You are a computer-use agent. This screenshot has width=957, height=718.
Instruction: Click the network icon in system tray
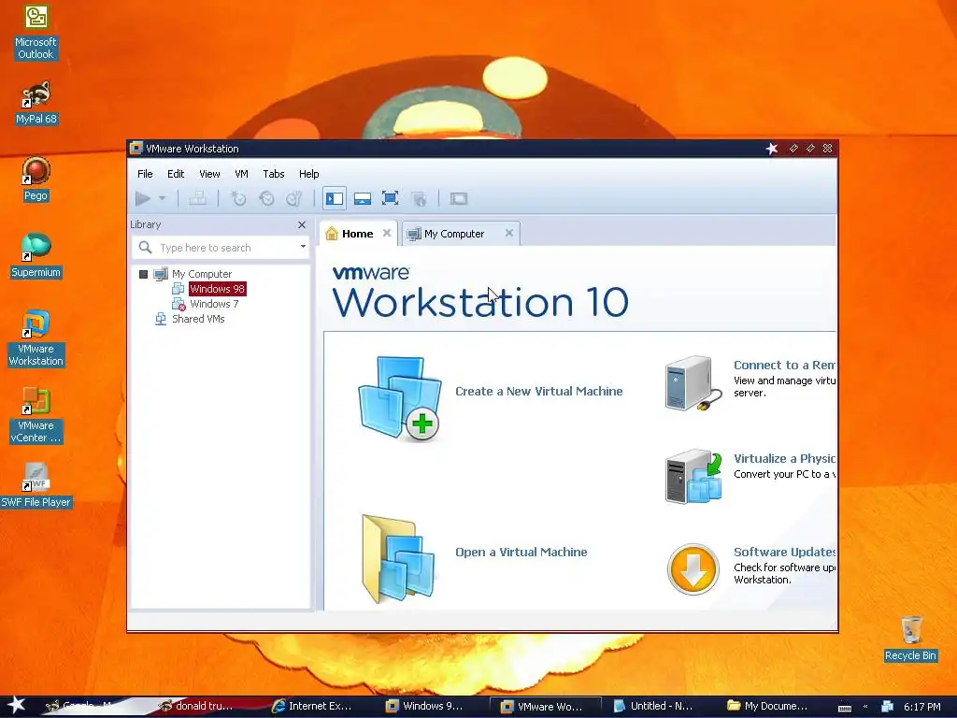coord(887,707)
